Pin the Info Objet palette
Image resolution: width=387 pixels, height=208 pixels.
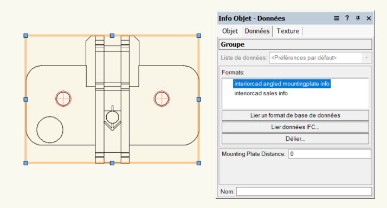[x=358, y=18]
